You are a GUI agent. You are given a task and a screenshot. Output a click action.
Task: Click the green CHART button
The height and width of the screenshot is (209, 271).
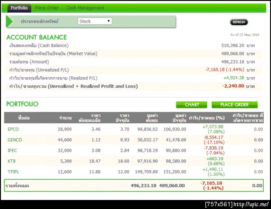tap(192, 105)
